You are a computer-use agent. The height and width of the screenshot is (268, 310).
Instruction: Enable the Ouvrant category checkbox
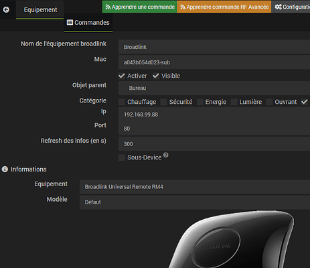(x=269, y=102)
